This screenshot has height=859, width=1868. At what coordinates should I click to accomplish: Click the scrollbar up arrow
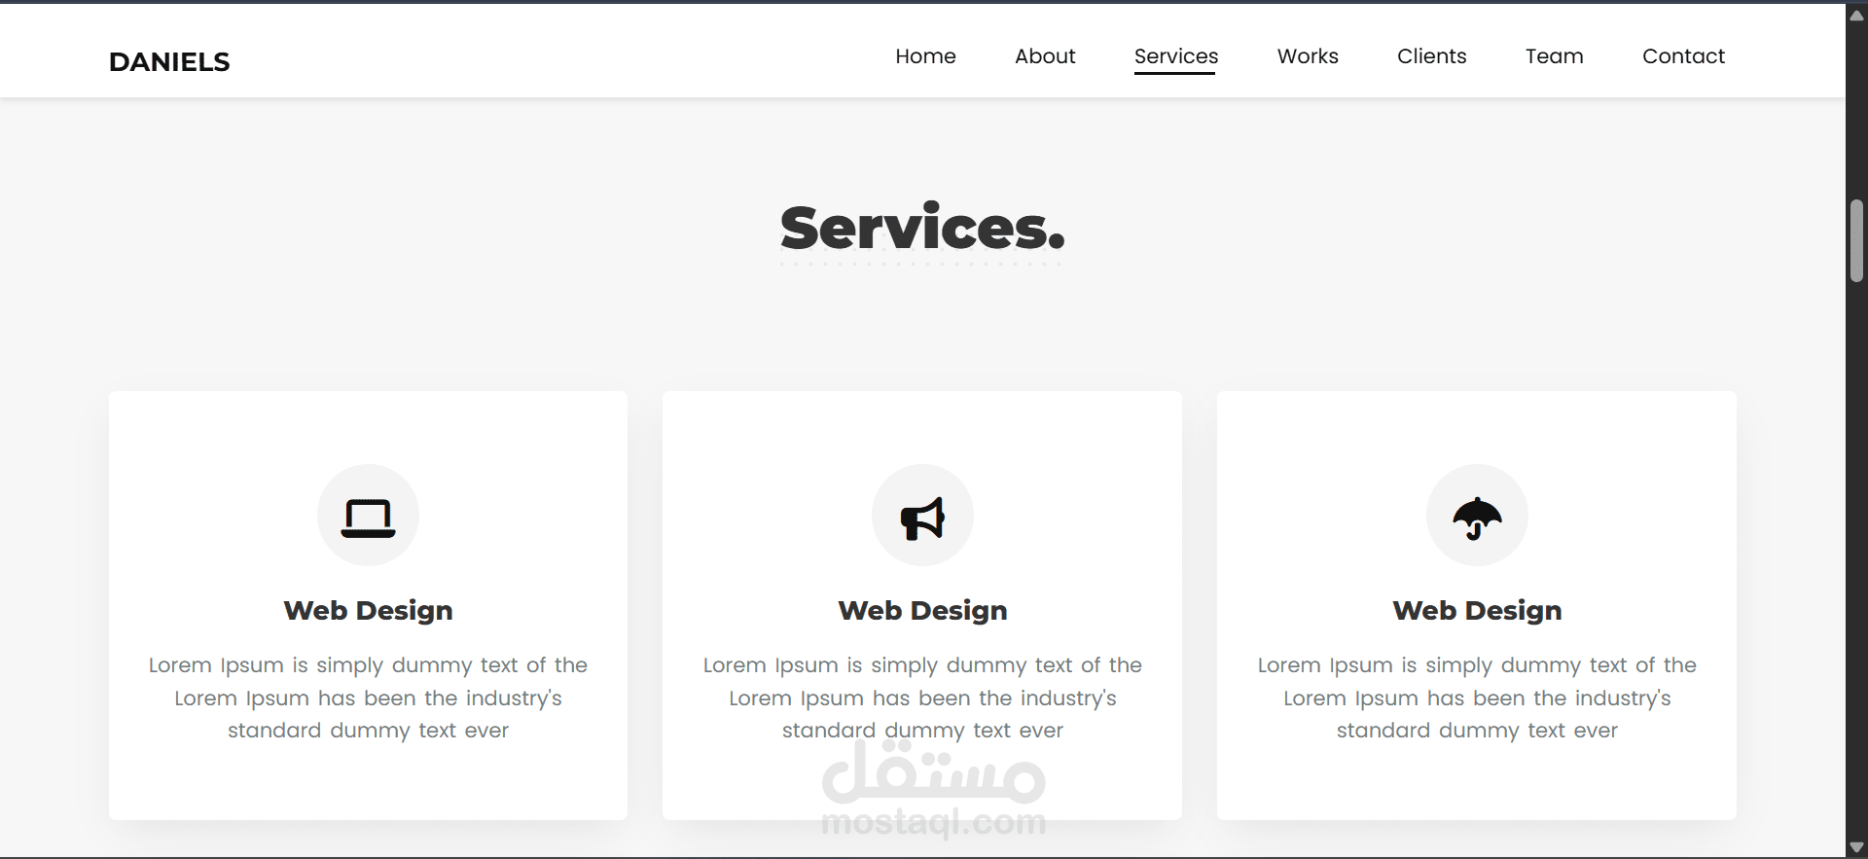[x=1856, y=15]
